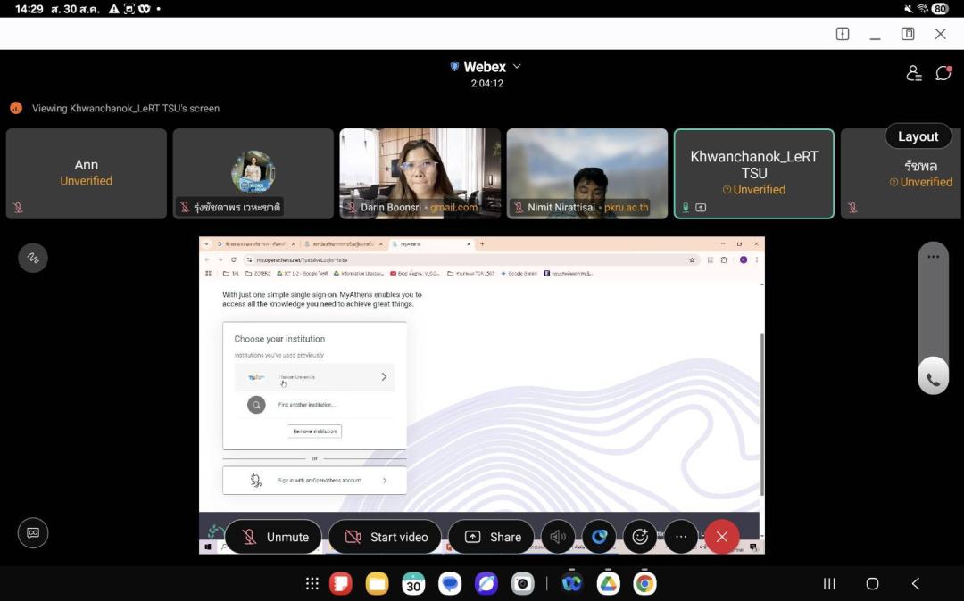Select Darin Boonsri's video thumbnail
Viewport: 964px width, 601px height.
tap(420, 173)
